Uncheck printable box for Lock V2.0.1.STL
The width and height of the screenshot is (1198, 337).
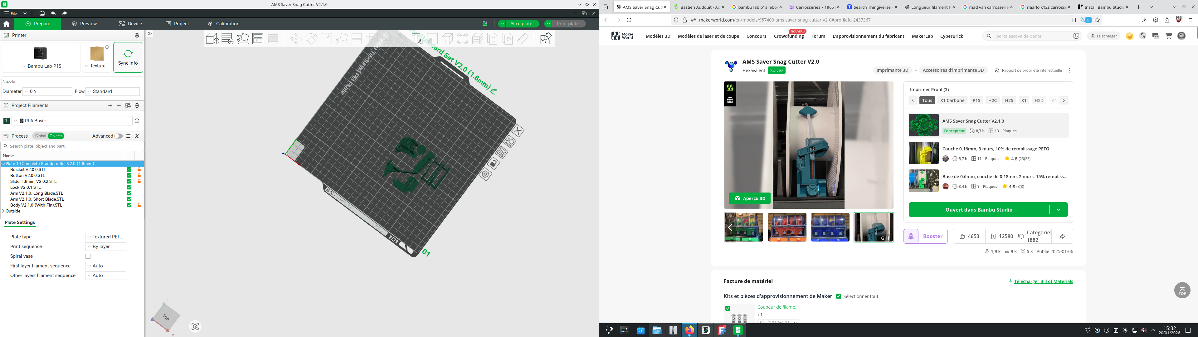[x=129, y=188]
